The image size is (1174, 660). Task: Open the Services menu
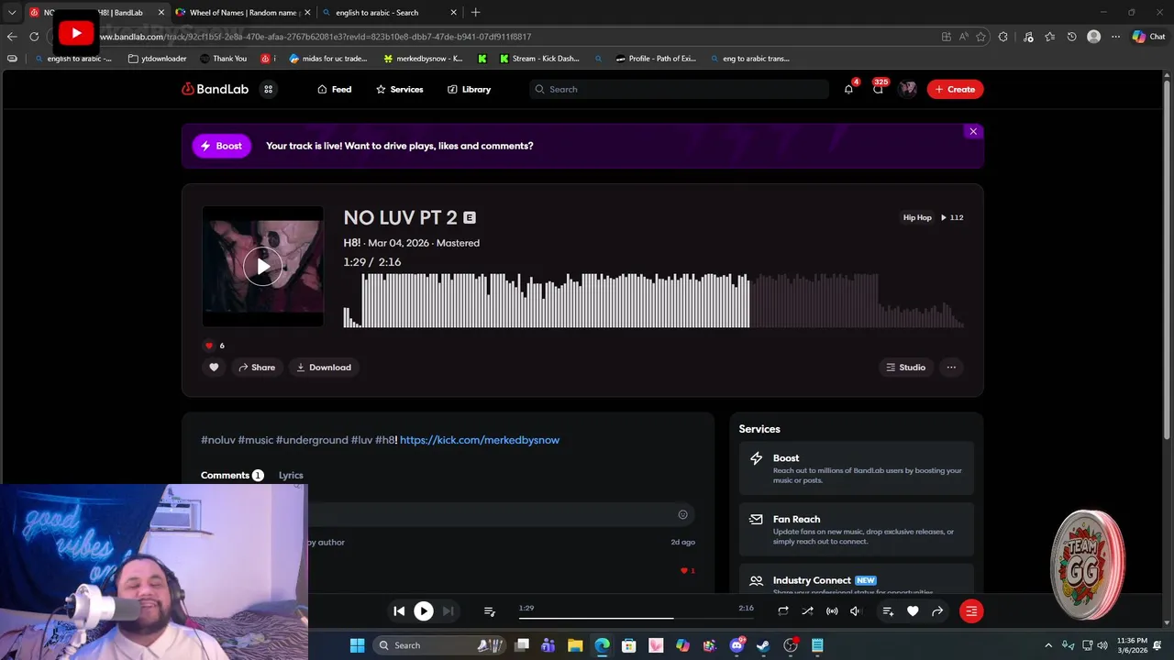(x=399, y=89)
